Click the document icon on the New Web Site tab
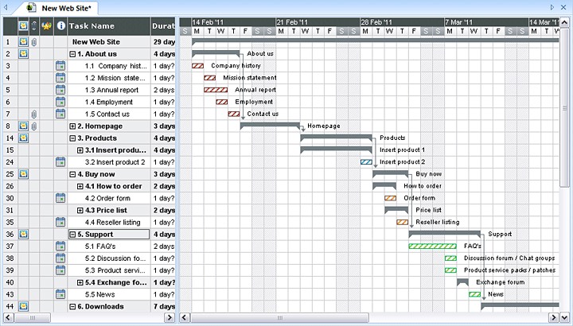The image size is (573, 326). point(31,7)
